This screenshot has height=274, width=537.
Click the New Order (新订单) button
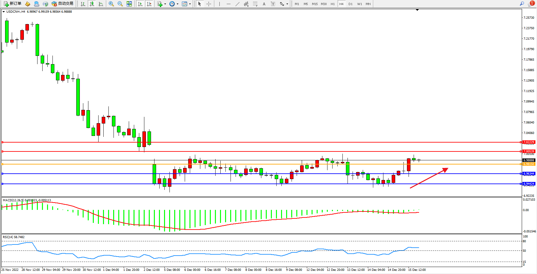point(13,4)
